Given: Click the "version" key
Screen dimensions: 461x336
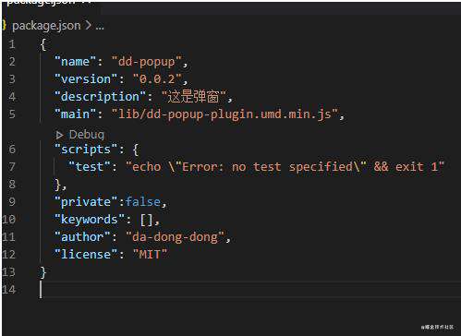Looking at the screenshot, I should point(86,79).
